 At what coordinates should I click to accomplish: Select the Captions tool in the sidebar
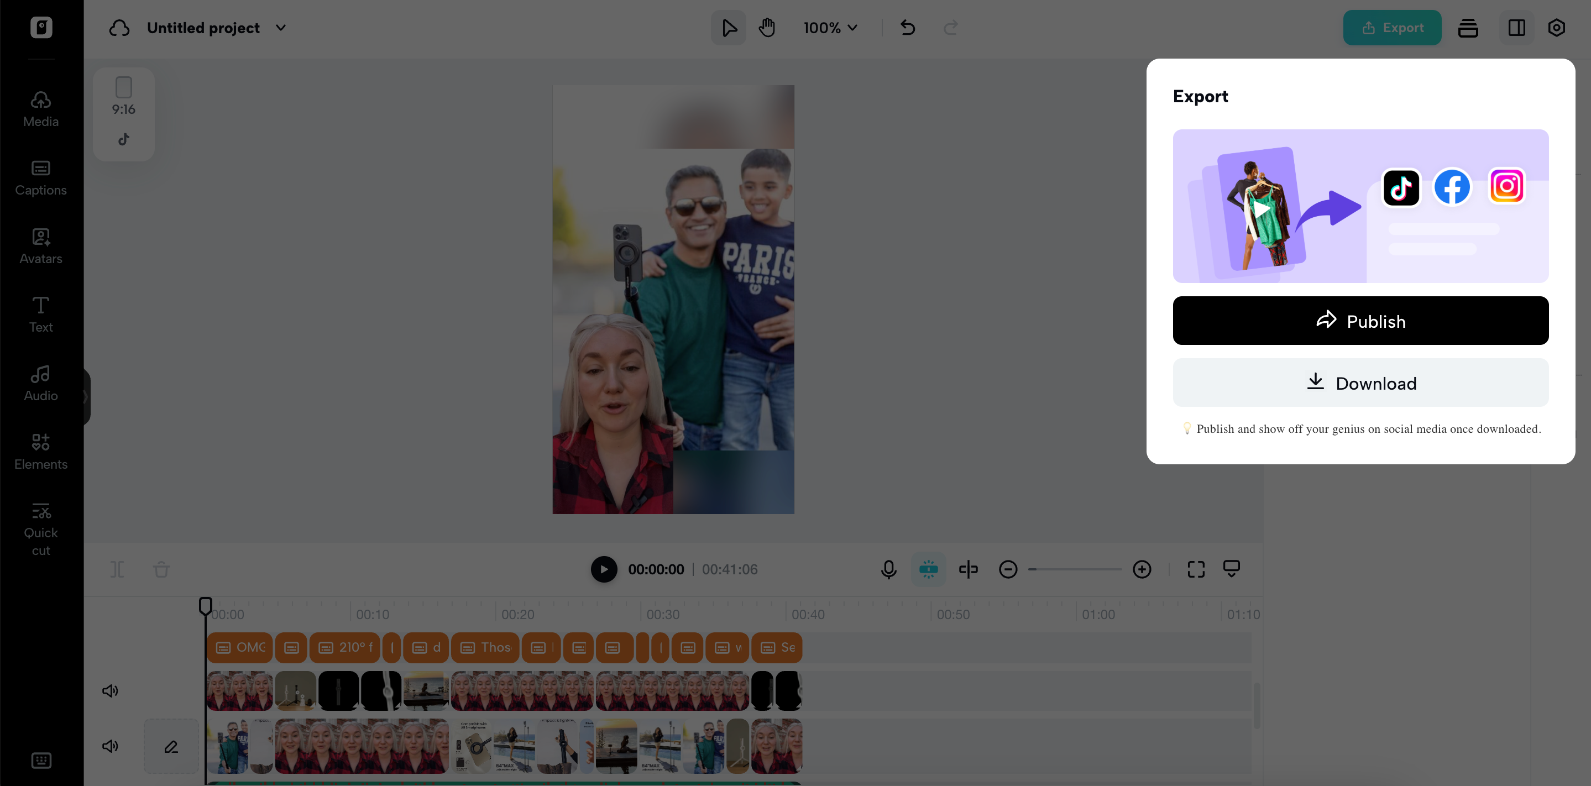40,177
